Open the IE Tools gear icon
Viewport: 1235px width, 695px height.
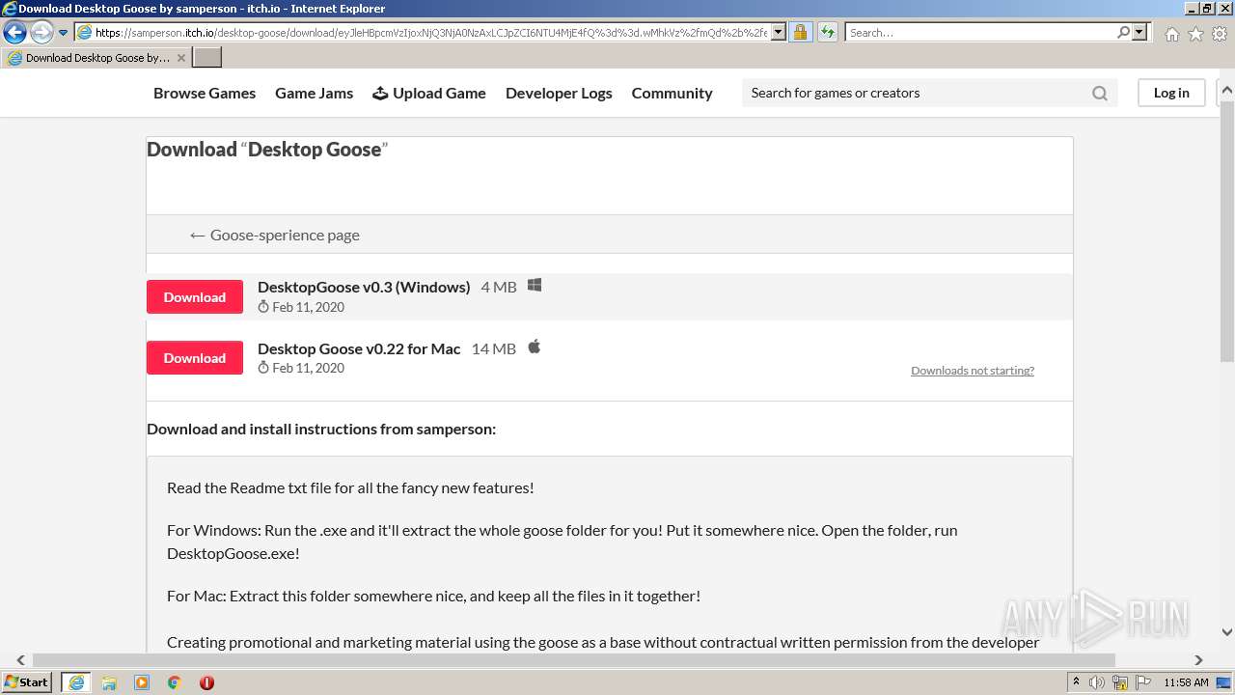coord(1220,34)
